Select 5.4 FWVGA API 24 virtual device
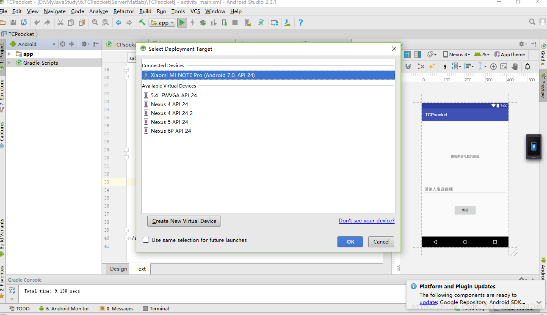The image size is (547, 315). pyautogui.click(x=268, y=96)
